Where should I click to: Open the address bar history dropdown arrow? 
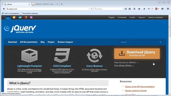pos(89,9)
